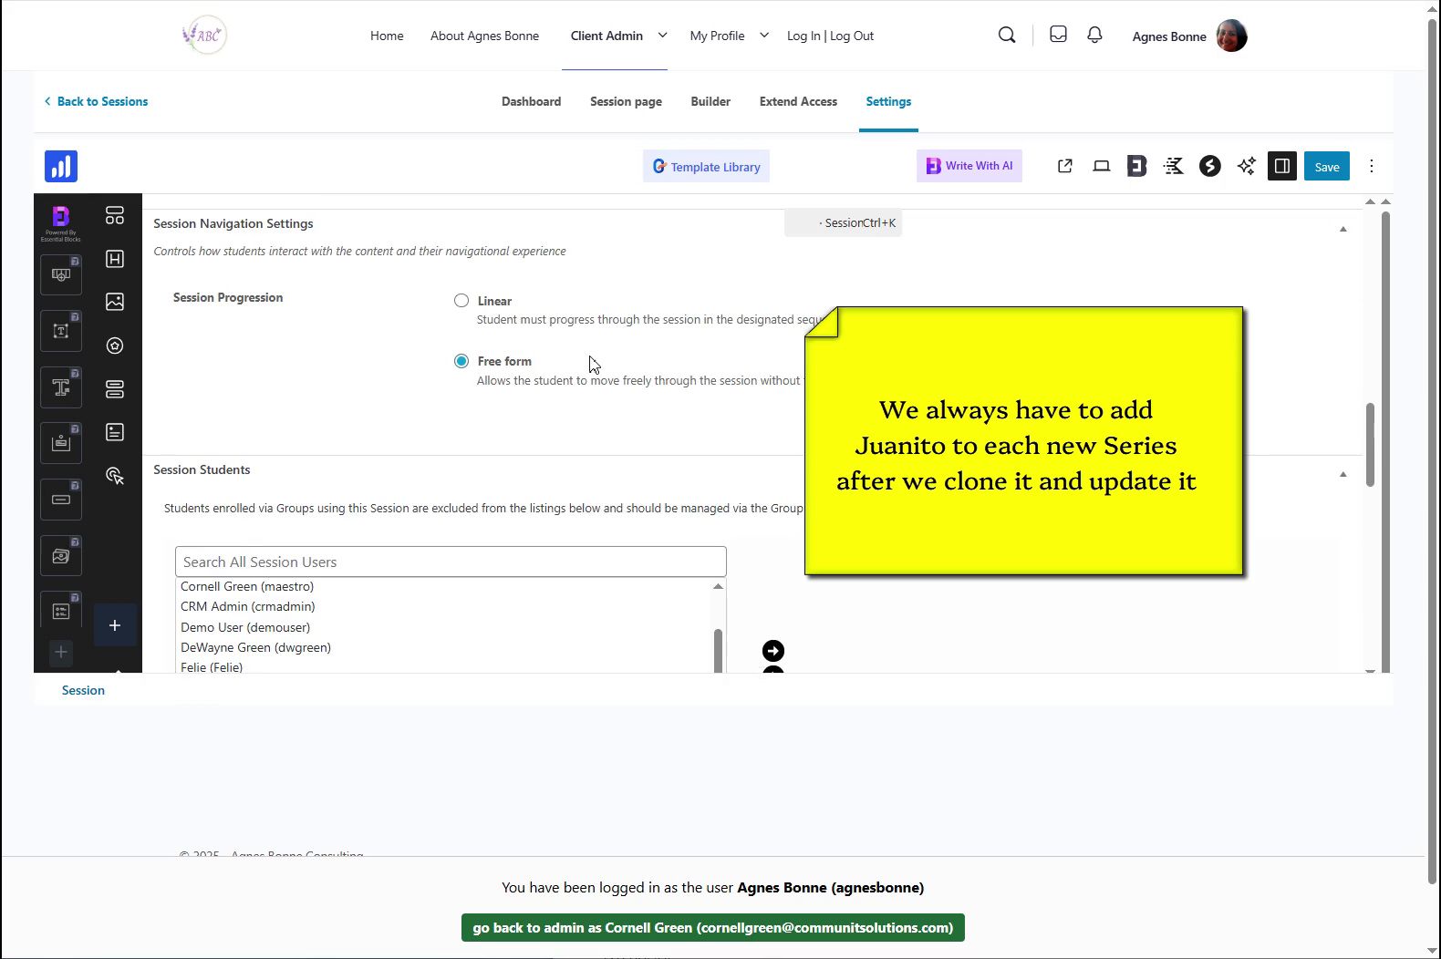This screenshot has width=1441, height=959.
Task: Expand the Client Admin dropdown menu
Action: coord(662,36)
